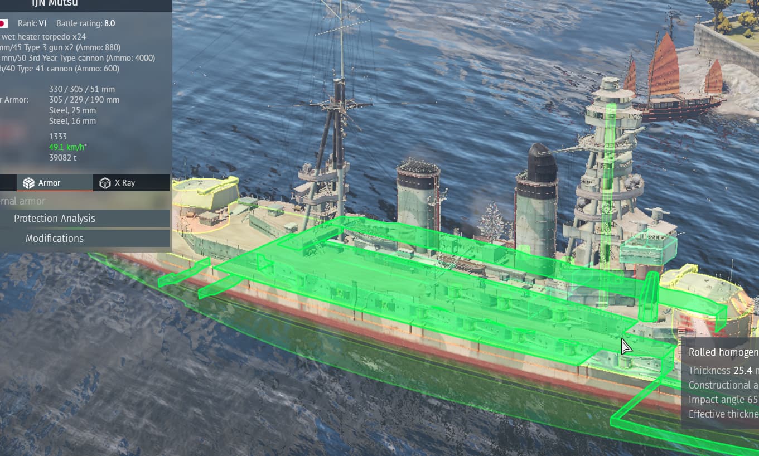
Task: Click the IJN Mutsu title header
Action: tap(55, 4)
